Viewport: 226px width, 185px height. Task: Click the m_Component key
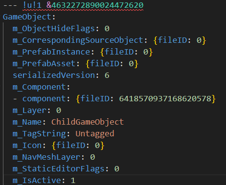tap(39, 87)
